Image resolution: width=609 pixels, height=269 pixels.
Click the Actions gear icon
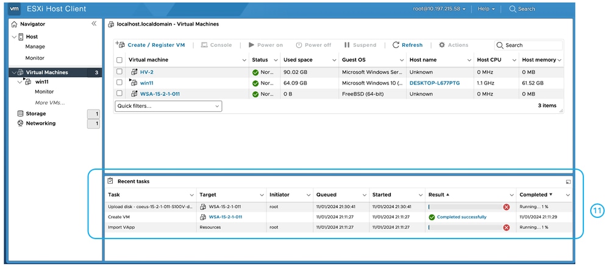[441, 45]
